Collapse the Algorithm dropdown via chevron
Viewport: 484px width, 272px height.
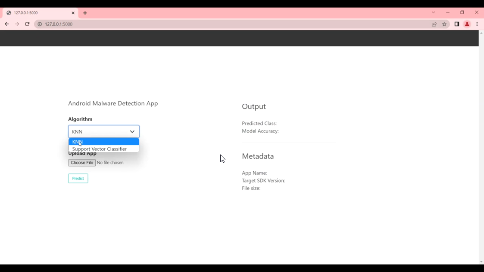(132, 132)
